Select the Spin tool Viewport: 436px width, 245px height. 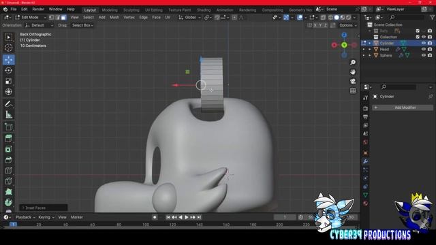(9, 202)
